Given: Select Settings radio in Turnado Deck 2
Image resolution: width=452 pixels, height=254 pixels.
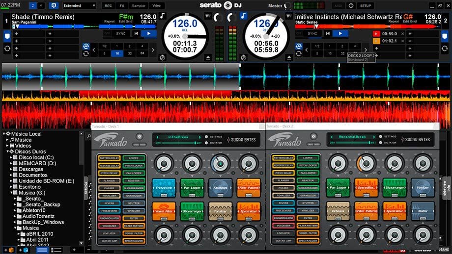Looking at the screenshot, I should (380, 137).
